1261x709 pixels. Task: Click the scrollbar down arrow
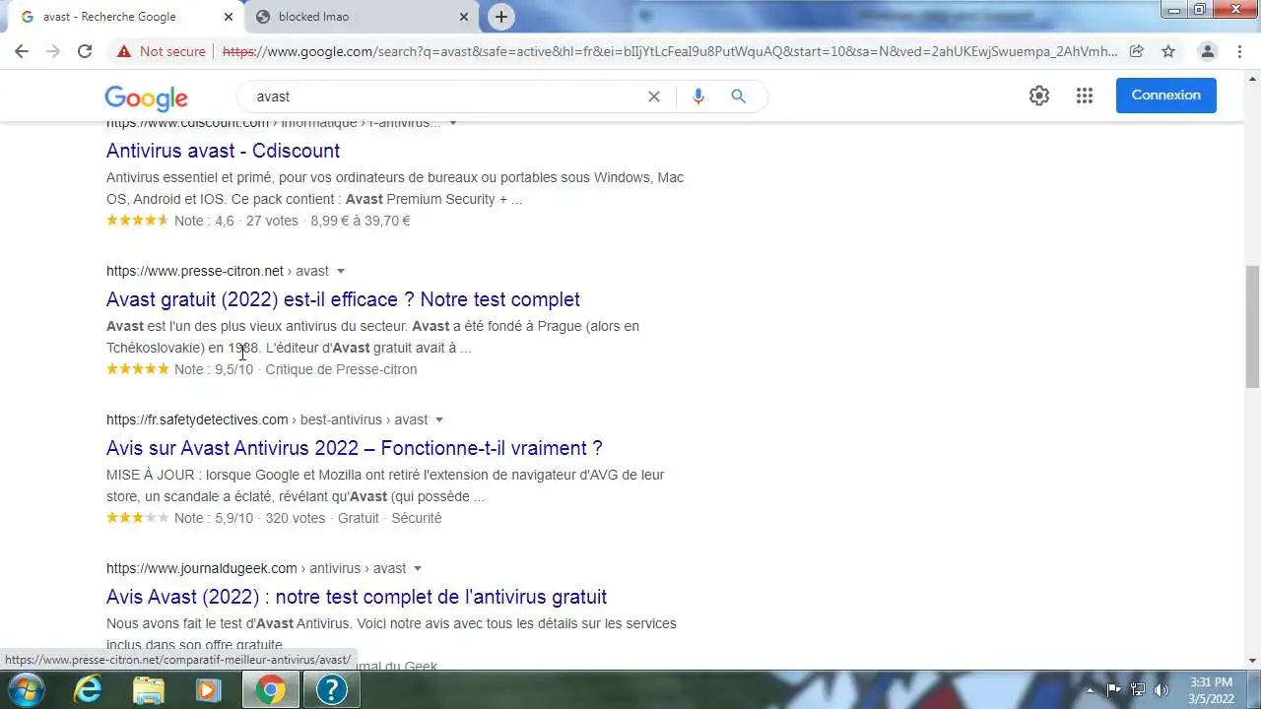tap(1252, 661)
